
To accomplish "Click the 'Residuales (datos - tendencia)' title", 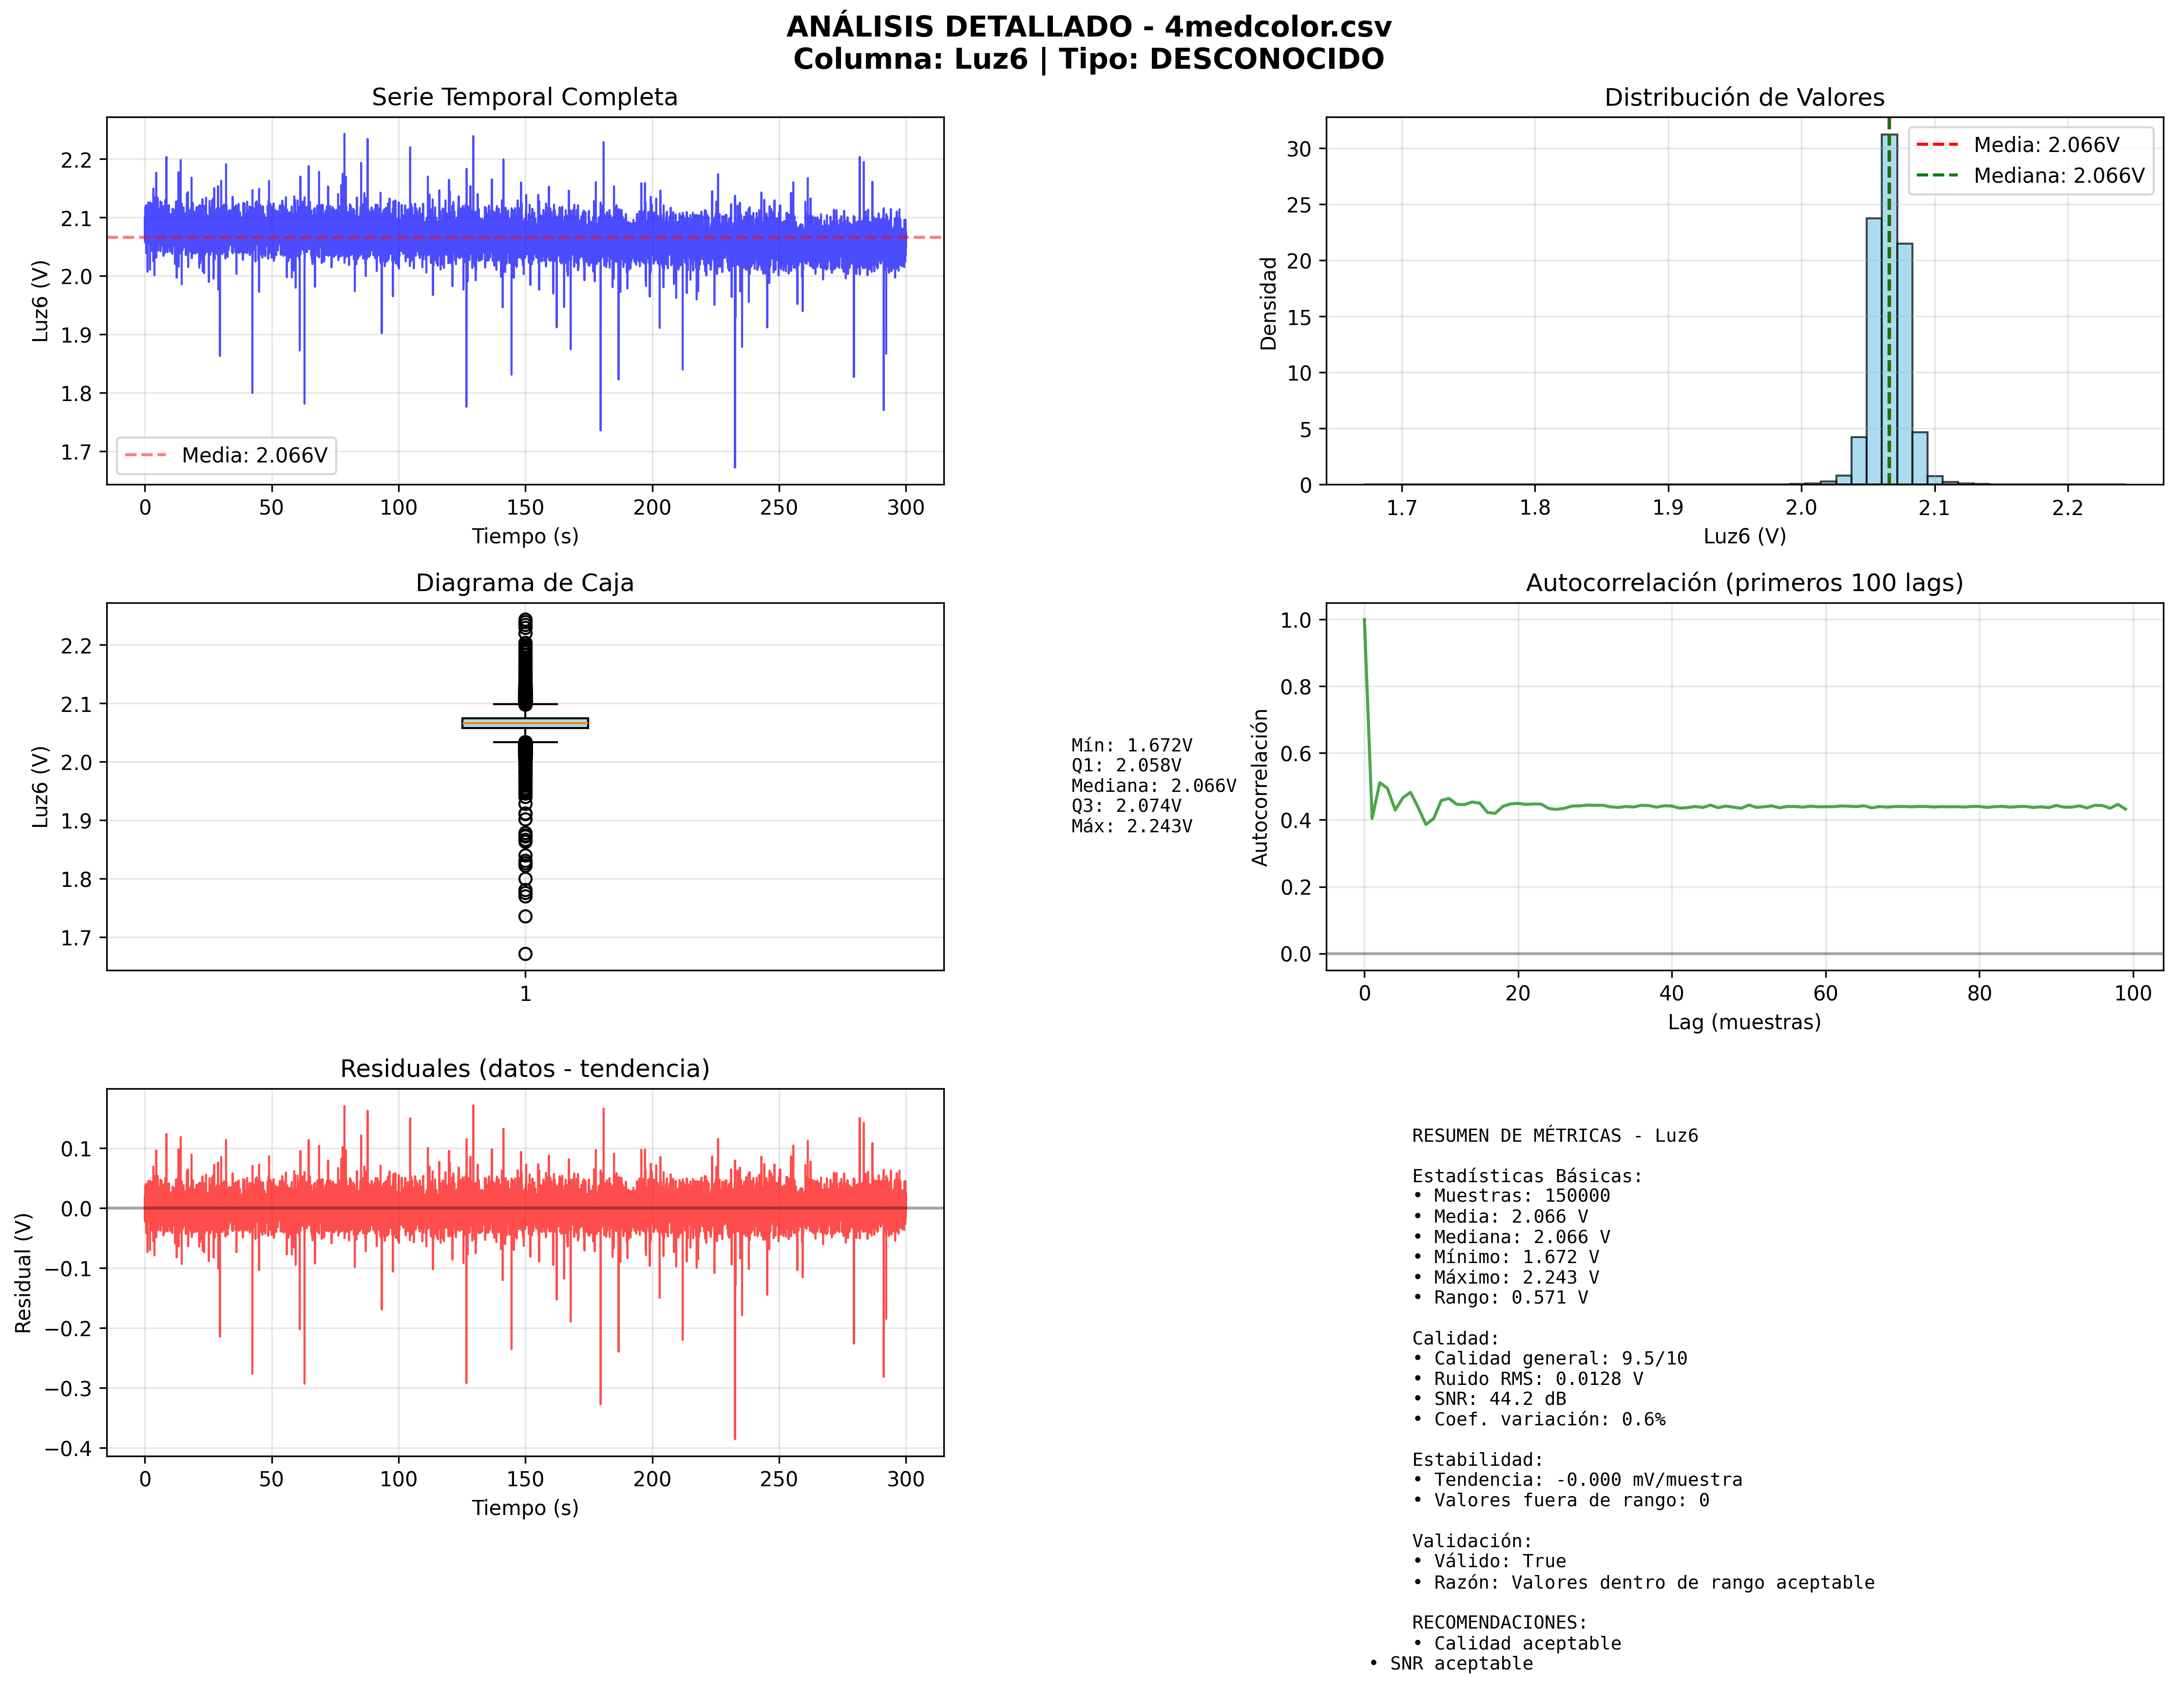I will pos(524,1069).
